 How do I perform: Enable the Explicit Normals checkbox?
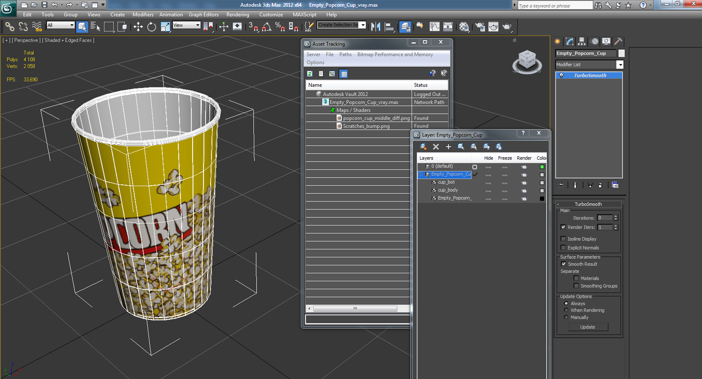click(x=563, y=248)
